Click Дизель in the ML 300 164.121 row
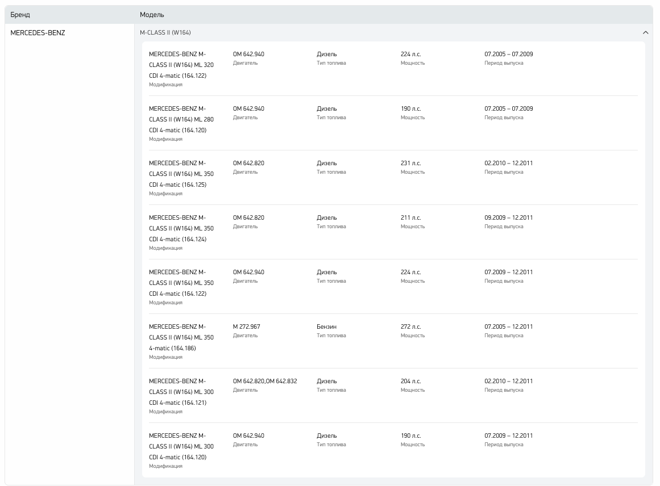This screenshot has width=660, height=486. (327, 382)
